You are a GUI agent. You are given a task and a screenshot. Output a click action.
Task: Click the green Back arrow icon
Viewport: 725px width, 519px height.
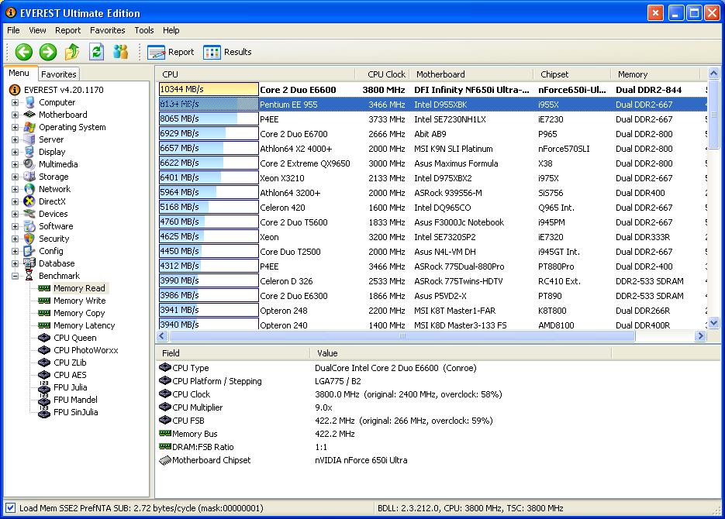pos(24,52)
